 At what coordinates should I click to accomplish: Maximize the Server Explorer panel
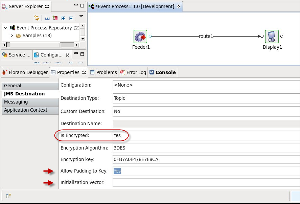[82, 6]
